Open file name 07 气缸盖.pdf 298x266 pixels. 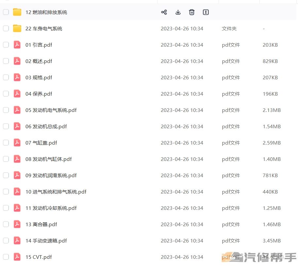(41, 143)
